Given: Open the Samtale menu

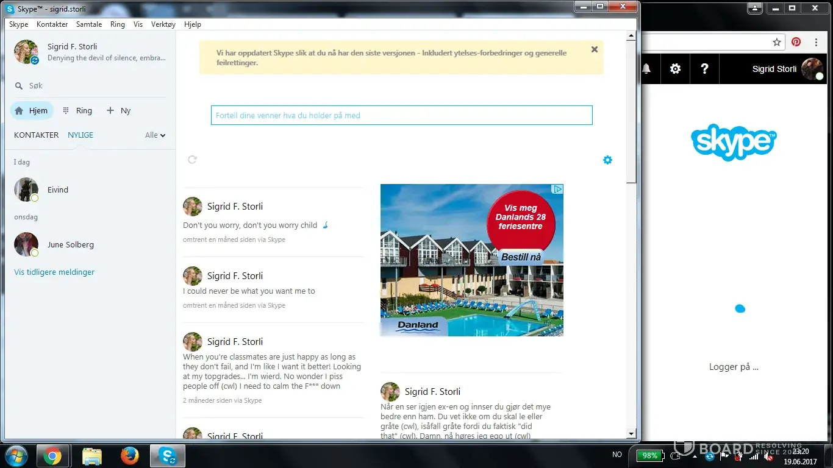Looking at the screenshot, I should click(89, 24).
